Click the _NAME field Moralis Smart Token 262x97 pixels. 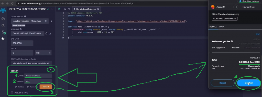point(38,76)
